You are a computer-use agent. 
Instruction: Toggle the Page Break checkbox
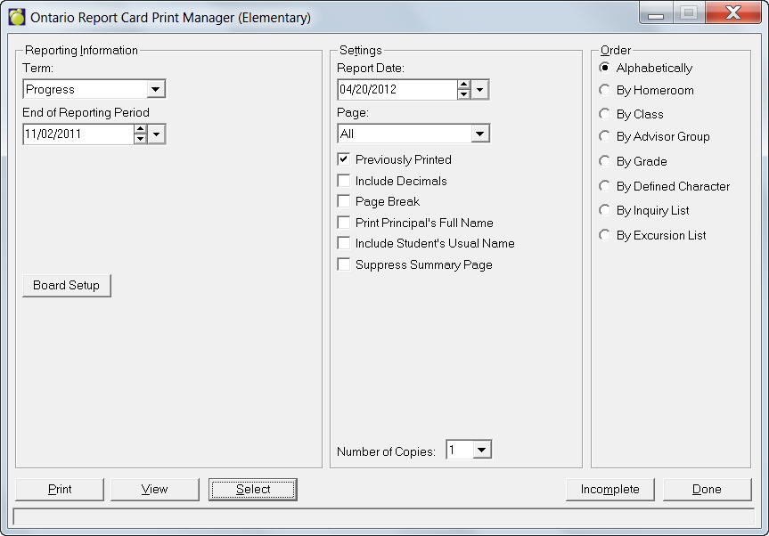344,201
